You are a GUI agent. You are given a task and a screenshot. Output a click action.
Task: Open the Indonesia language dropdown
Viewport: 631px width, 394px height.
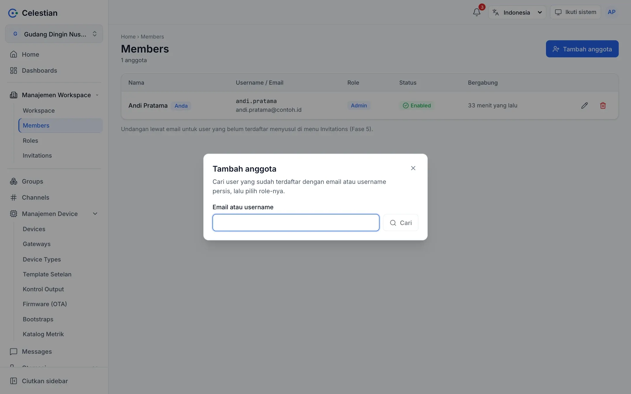coord(517,12)
